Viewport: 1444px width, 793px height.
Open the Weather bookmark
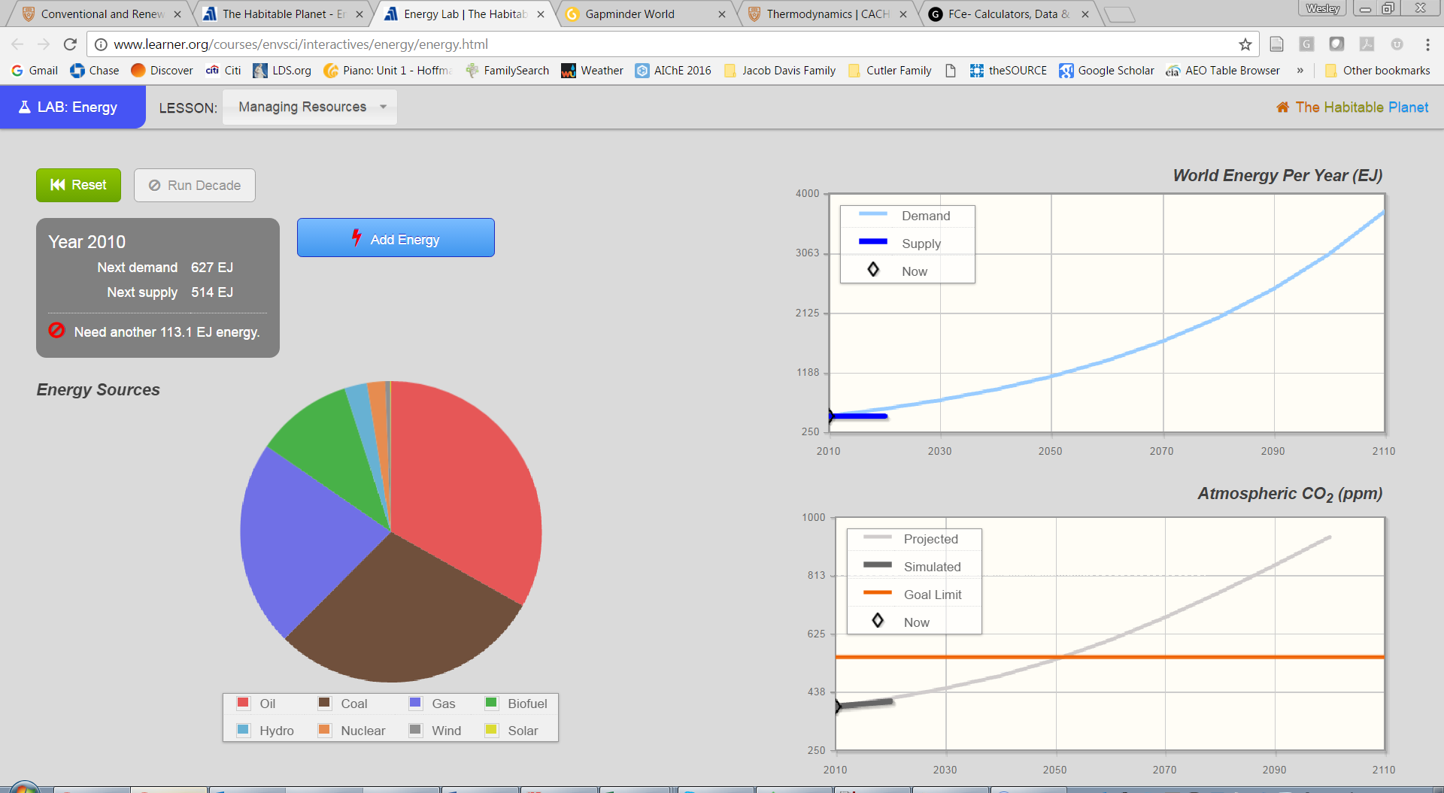point(592,71)
